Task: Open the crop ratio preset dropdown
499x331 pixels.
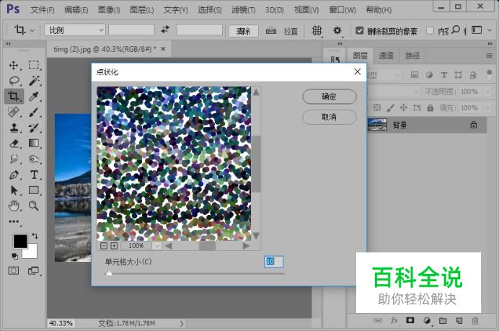Action: pyautogui.click(x=75, y=30)
